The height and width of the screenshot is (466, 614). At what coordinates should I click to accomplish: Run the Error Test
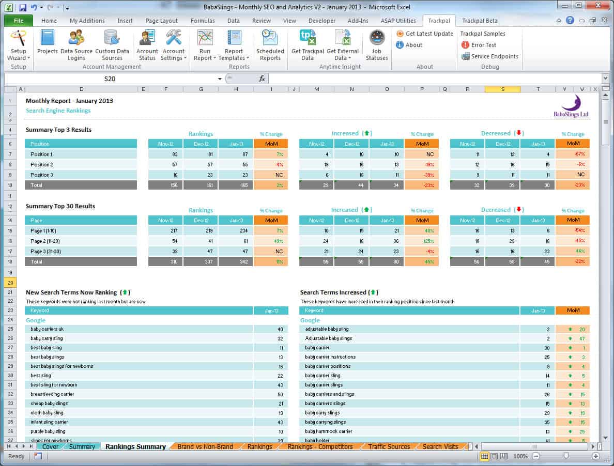point(479,45)
